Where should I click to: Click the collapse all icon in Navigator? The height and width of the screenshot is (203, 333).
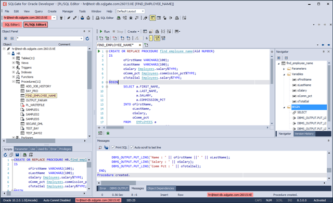(x=286, y=58)
